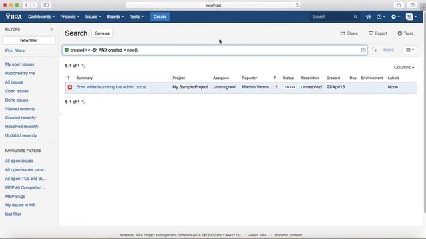Go forward in browser
Image resolution: width=426 pixels, height=239 pixels.
click(34, 5)
